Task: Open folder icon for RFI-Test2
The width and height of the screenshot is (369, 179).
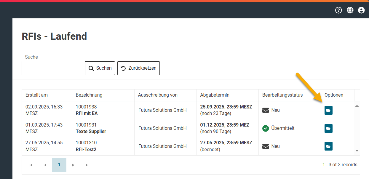Action: [328, 146]
